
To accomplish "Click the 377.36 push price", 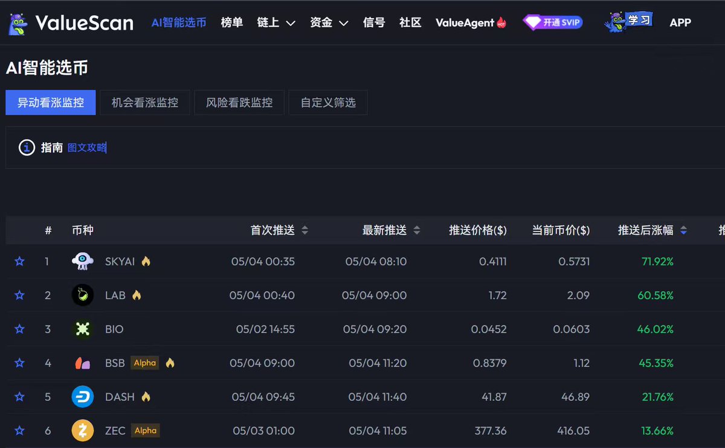I will coord(490,431).
